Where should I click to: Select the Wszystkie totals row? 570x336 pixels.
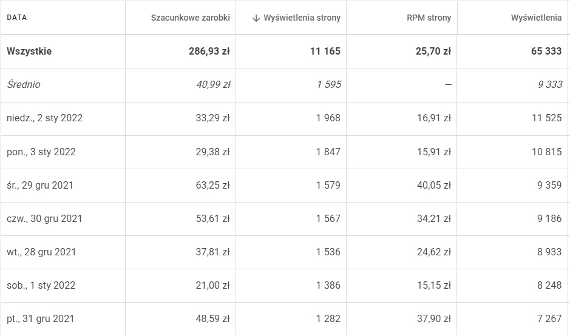29,52
